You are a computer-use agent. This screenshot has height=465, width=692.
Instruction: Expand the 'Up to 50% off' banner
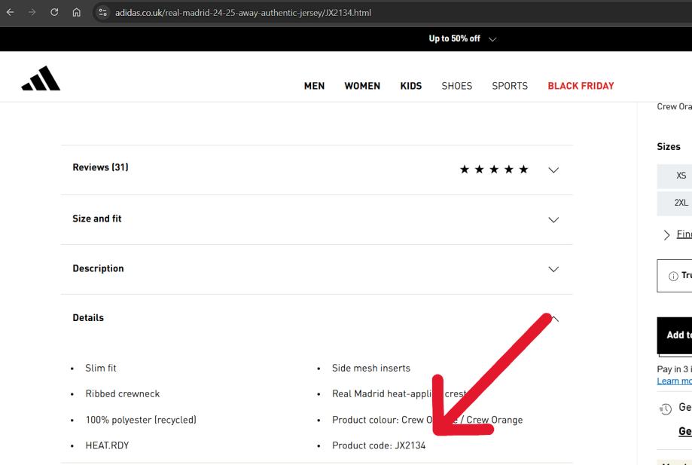[x=462, y=39]
